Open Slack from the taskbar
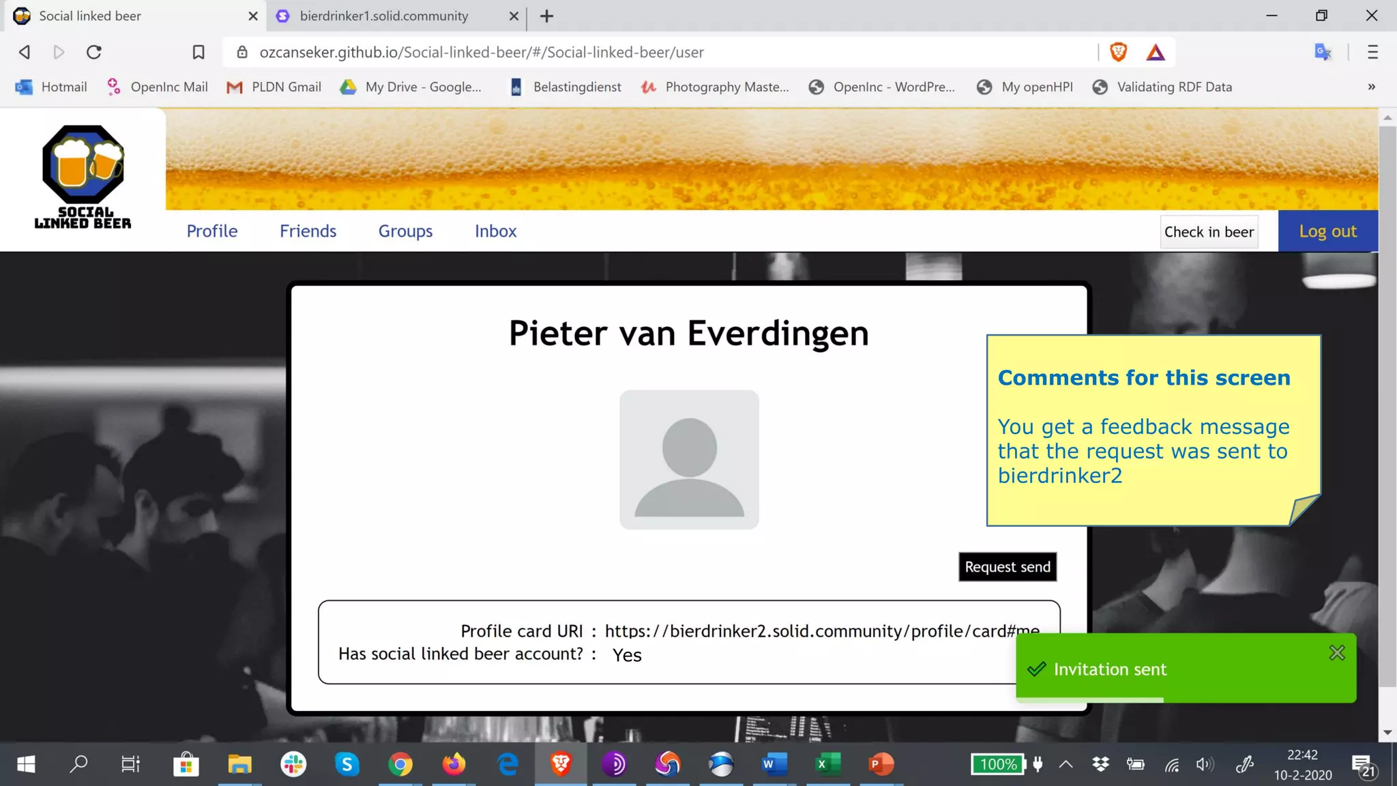This screenshot has height=786, width=1397. click(293, 764)
